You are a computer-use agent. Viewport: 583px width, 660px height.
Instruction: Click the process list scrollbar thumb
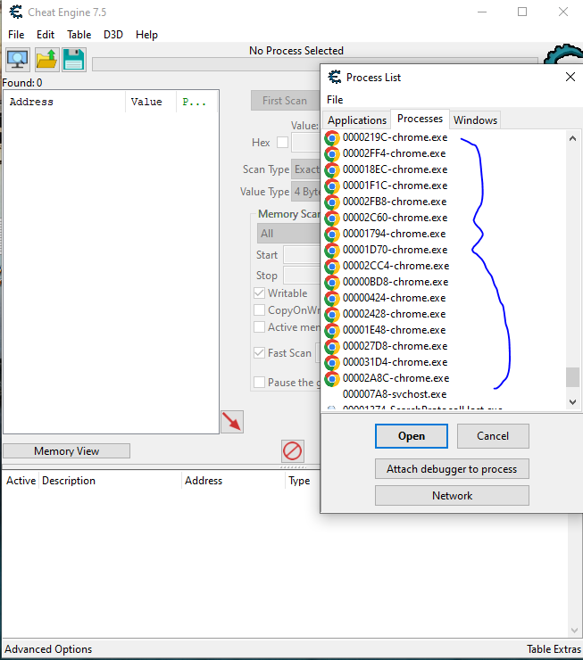click(572, 376)
